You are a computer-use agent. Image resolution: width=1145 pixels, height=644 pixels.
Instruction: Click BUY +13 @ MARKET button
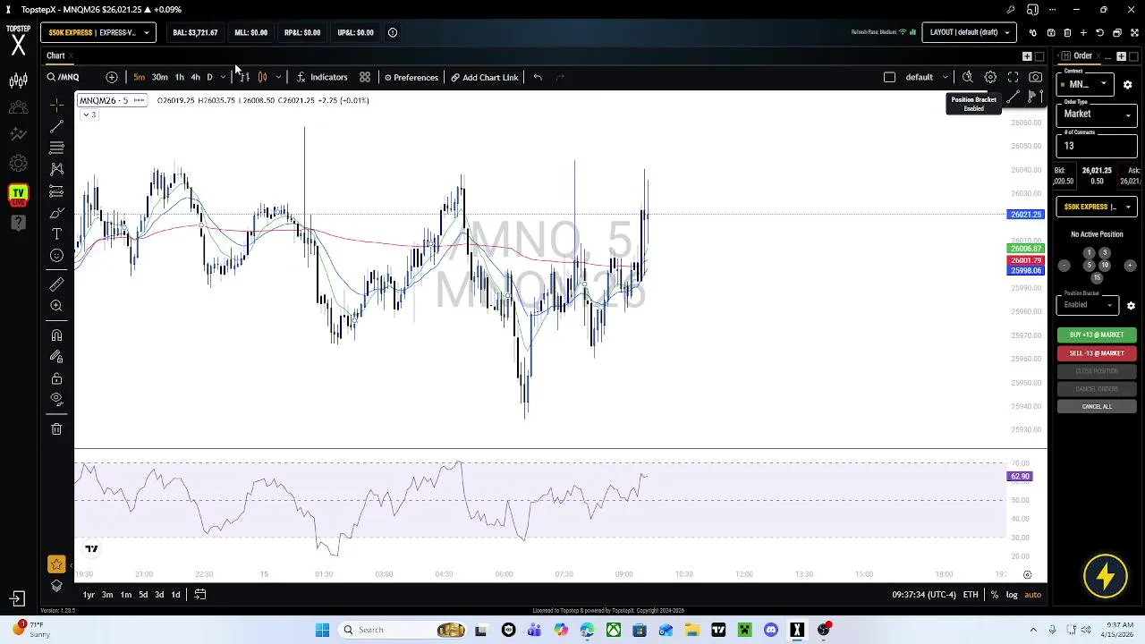pos(1097,335)
